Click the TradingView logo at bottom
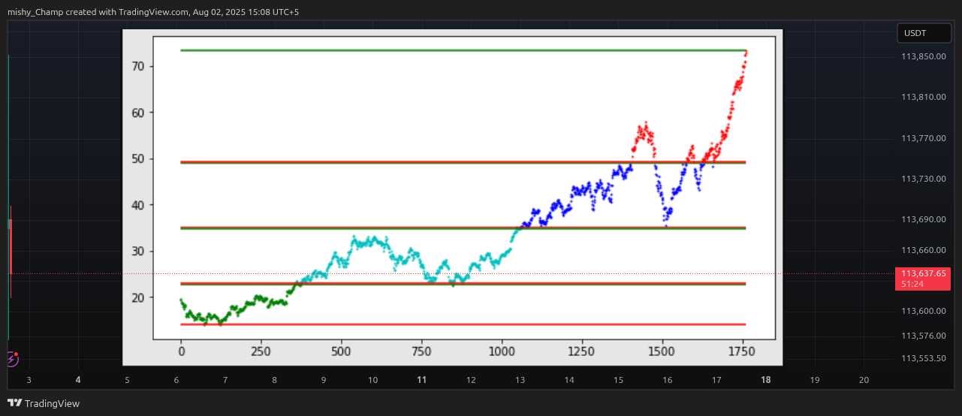The image size is (962, 416). tap(44, 403)
